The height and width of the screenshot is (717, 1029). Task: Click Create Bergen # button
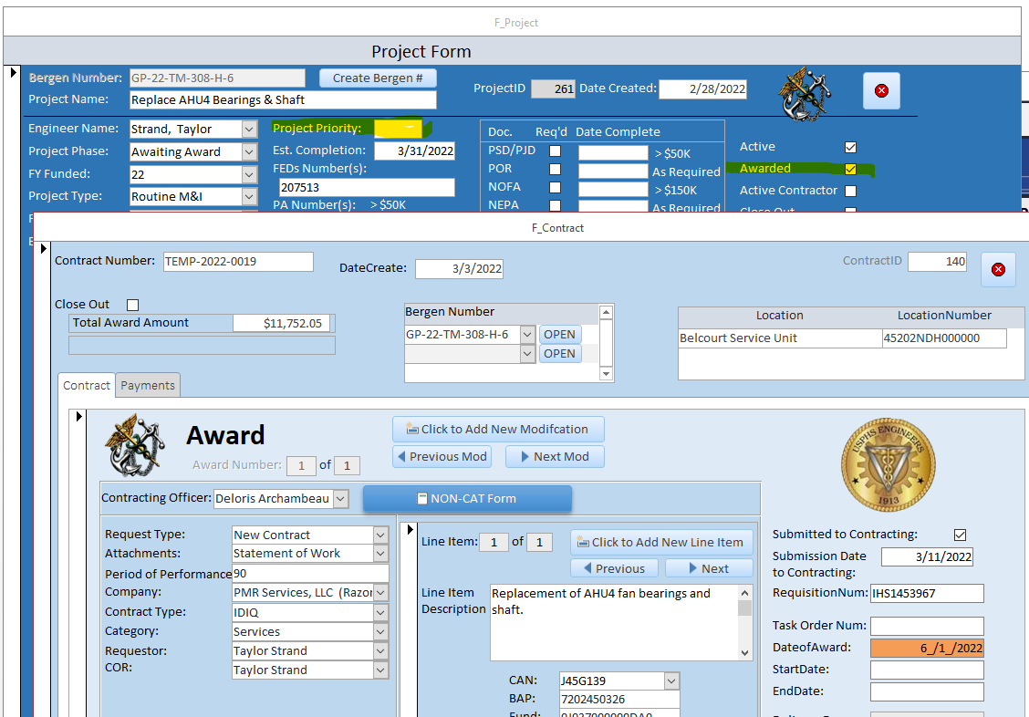pos(378,78)
